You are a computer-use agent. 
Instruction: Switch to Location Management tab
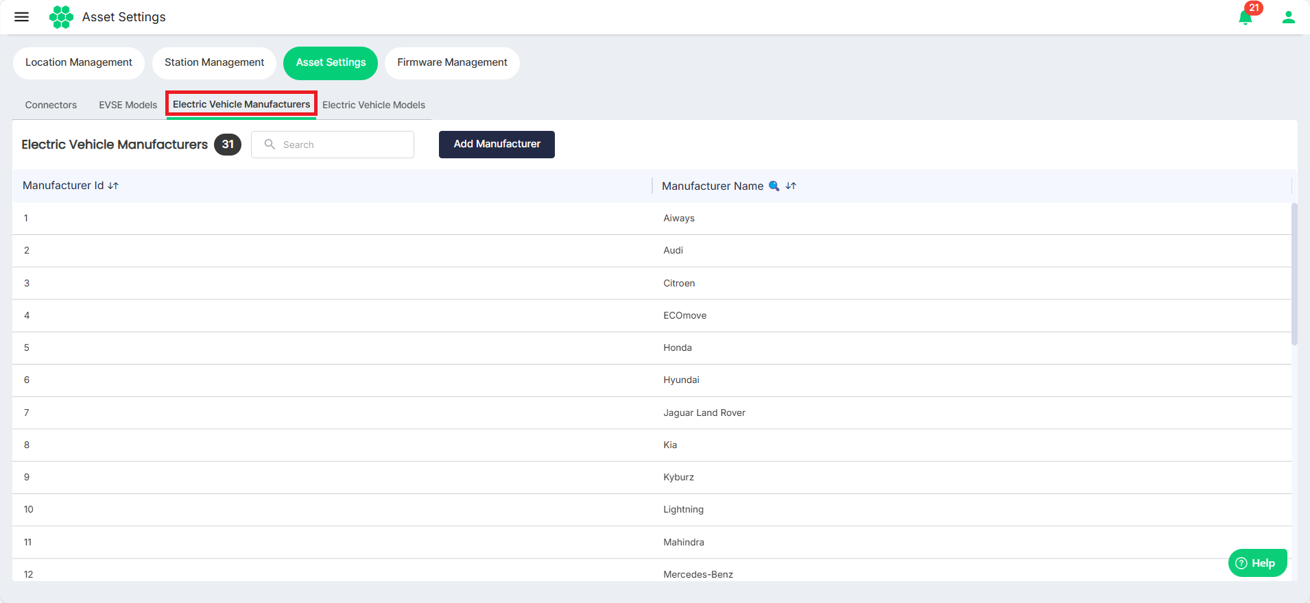point(79,63)
